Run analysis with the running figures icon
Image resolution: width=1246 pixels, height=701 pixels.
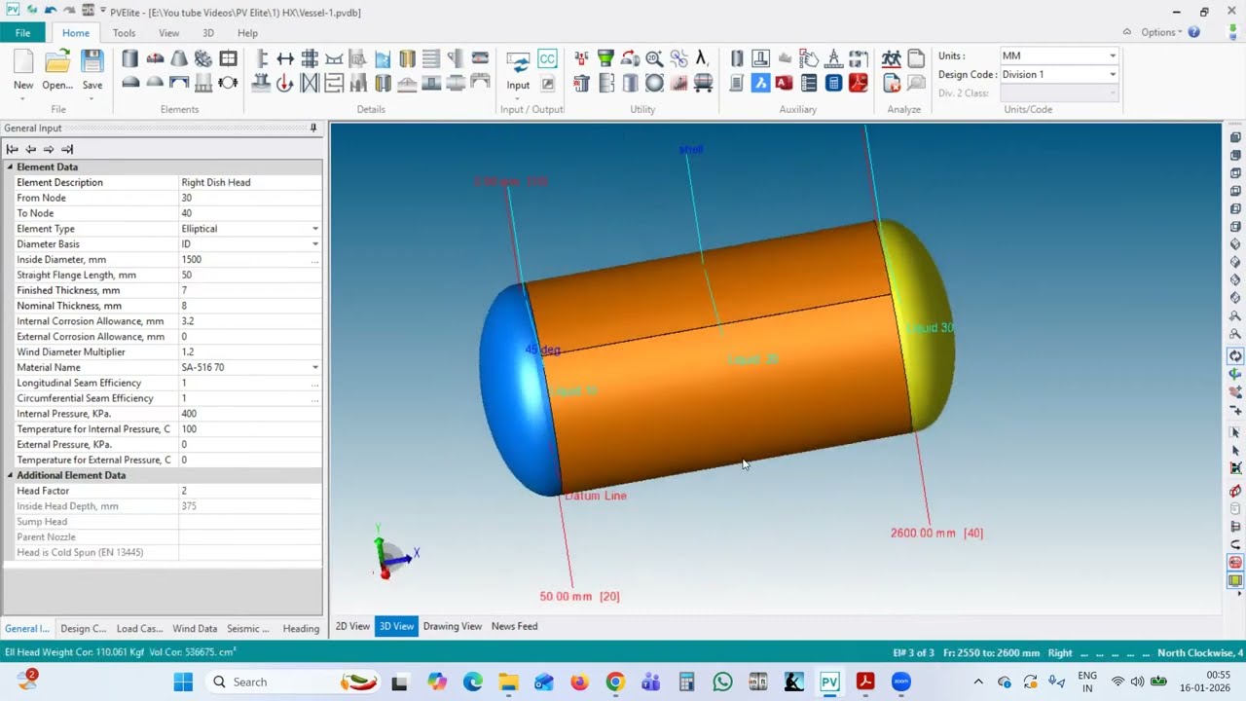click(891, 59)
